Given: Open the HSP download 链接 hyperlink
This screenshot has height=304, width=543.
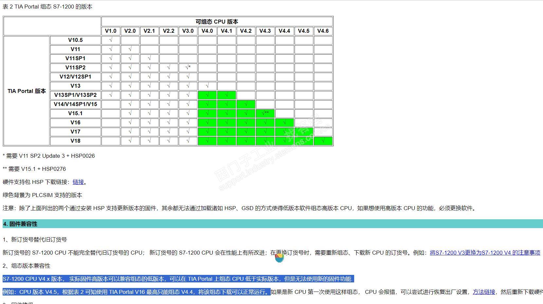Looking at the screenshot, I should point(78,182).
